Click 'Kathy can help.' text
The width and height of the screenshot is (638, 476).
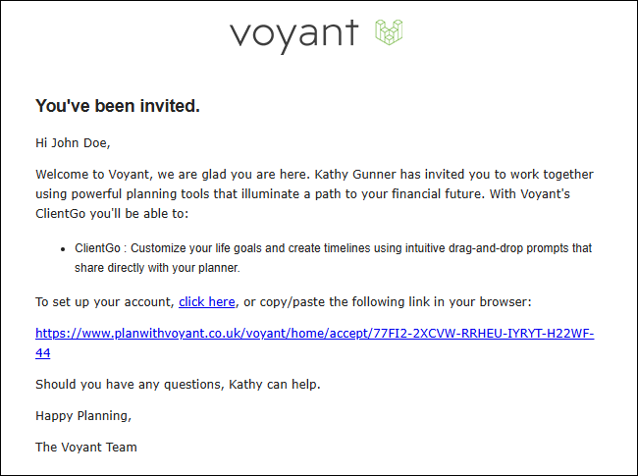(274, 385)
